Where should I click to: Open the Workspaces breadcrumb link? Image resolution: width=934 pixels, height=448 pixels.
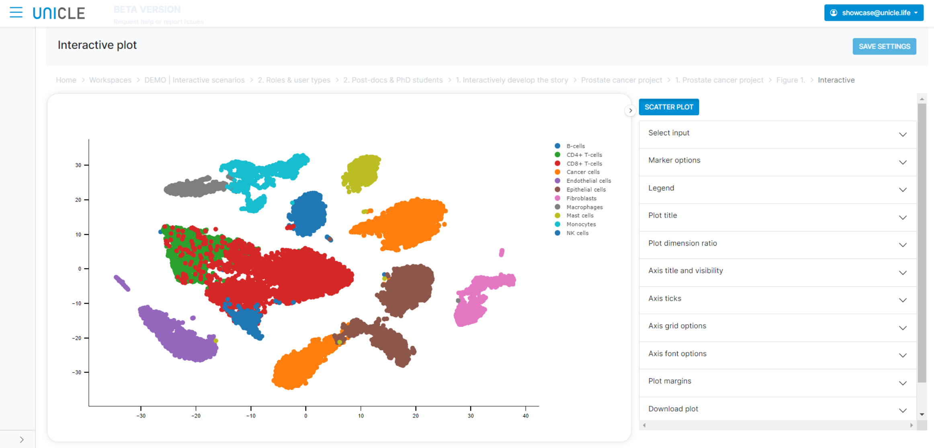(x=110, y=80)
